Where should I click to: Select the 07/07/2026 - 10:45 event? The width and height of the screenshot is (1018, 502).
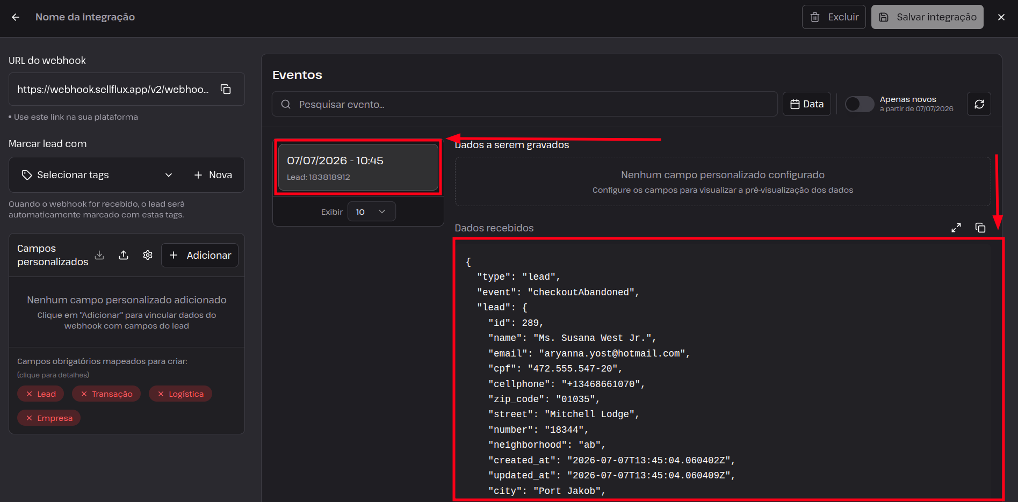[358, 167]
